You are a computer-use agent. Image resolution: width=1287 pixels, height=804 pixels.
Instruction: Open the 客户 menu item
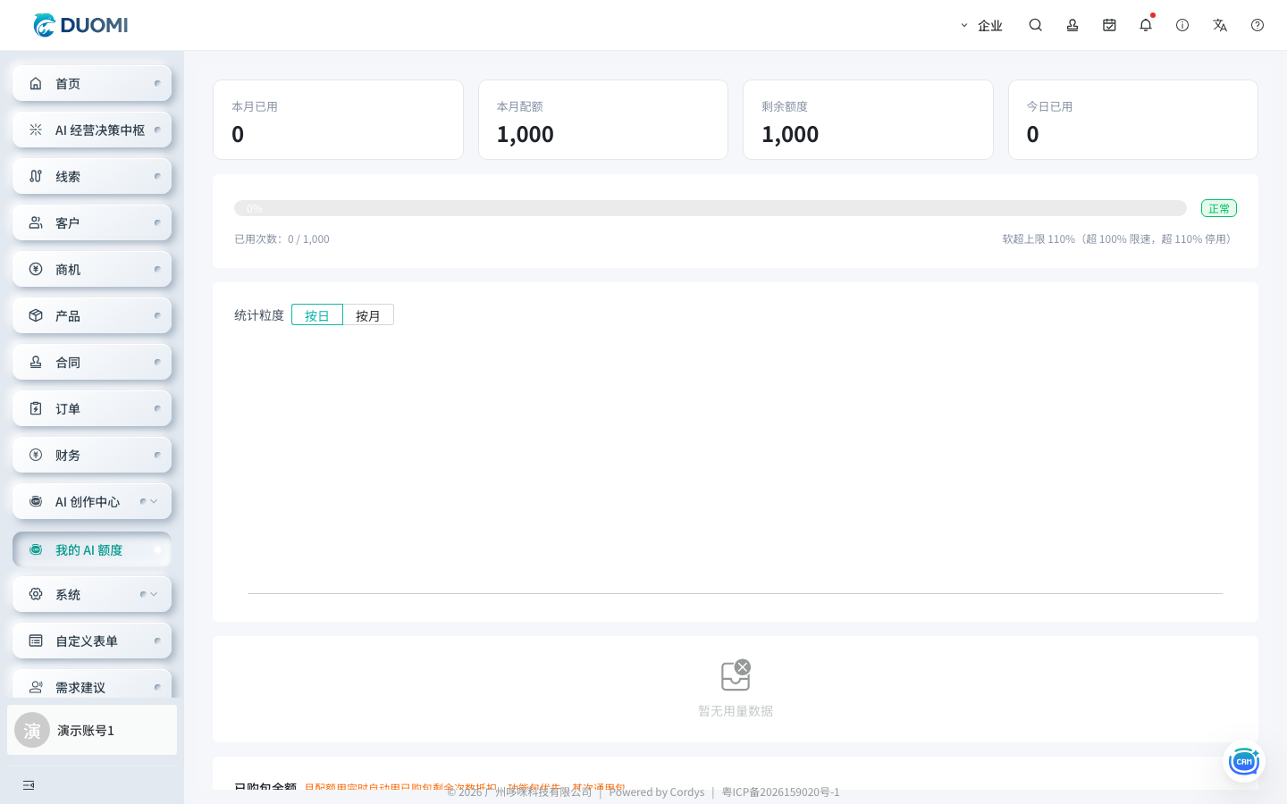[92, 222]
